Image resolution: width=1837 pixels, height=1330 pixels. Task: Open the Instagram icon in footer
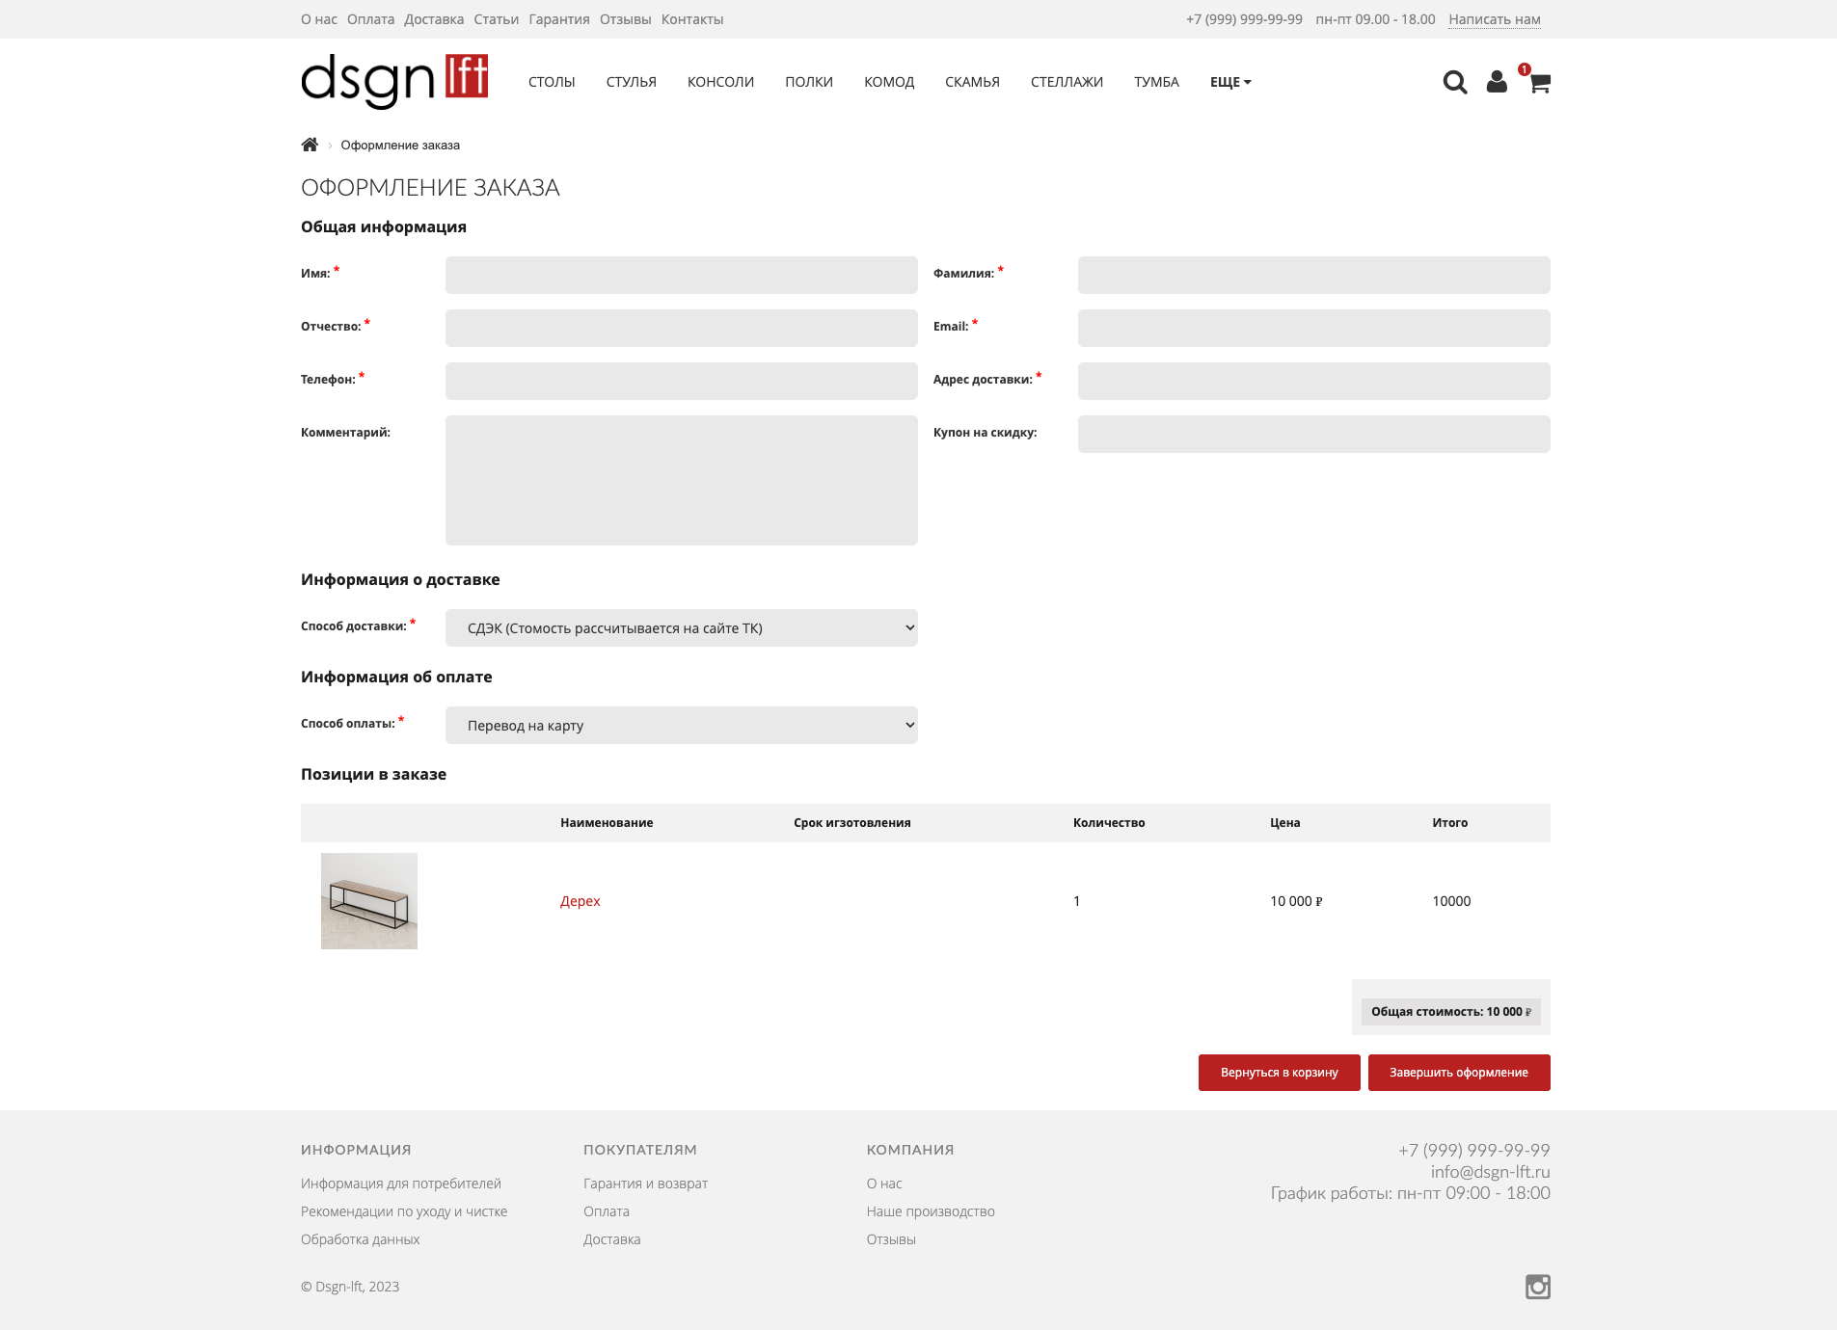(1537, 1287)
